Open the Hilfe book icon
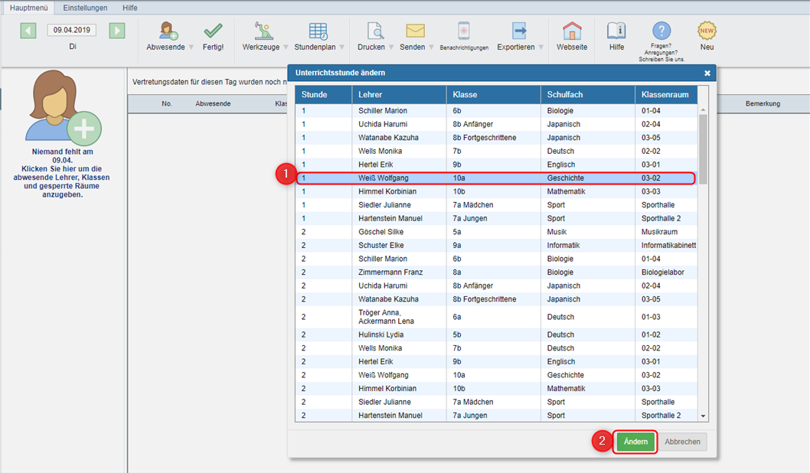The height and width of the screenshot is (473, 810). (616, 31)
